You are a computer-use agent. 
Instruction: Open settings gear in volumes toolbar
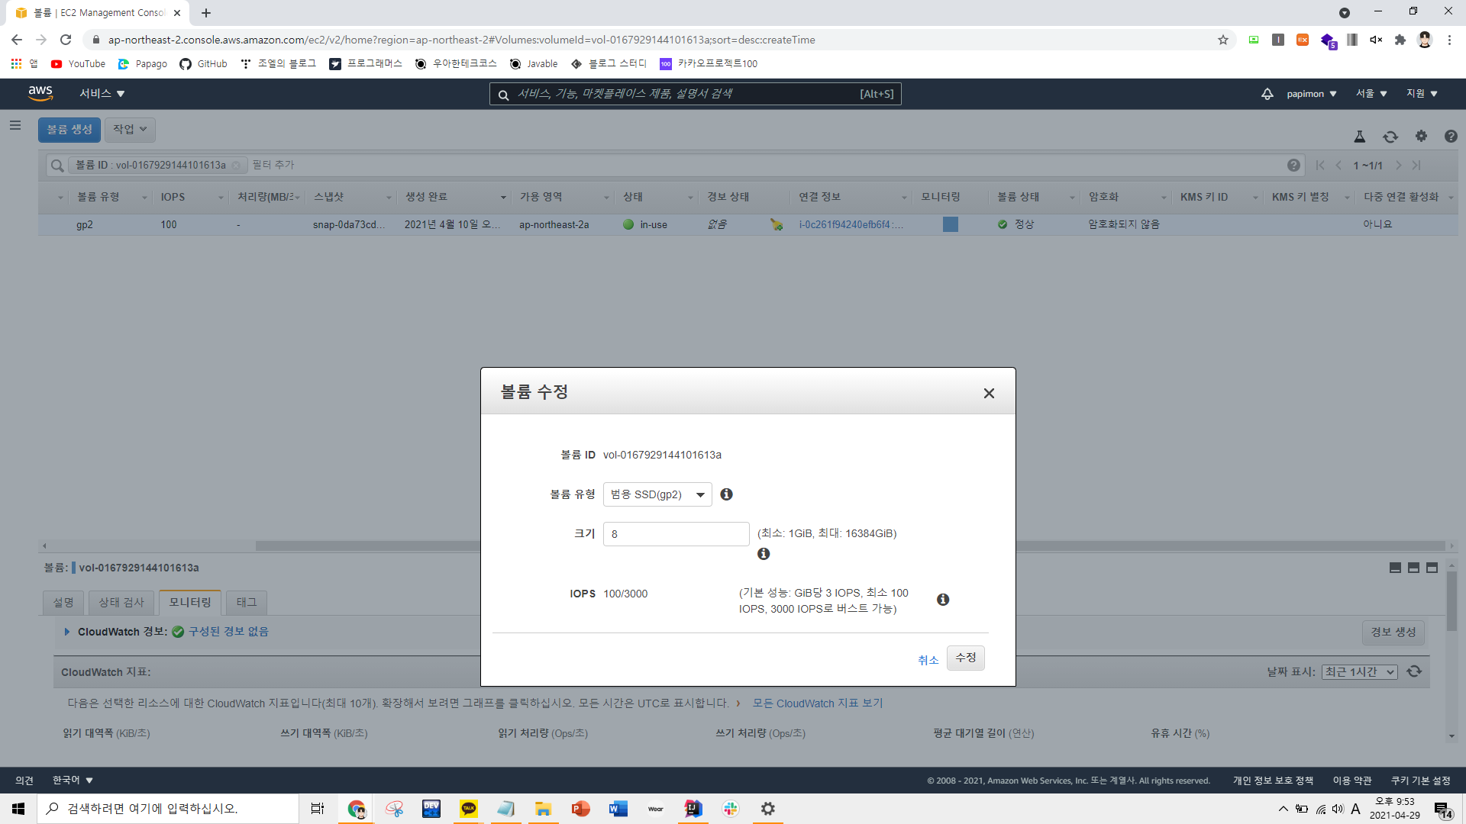click(1421, 136)
